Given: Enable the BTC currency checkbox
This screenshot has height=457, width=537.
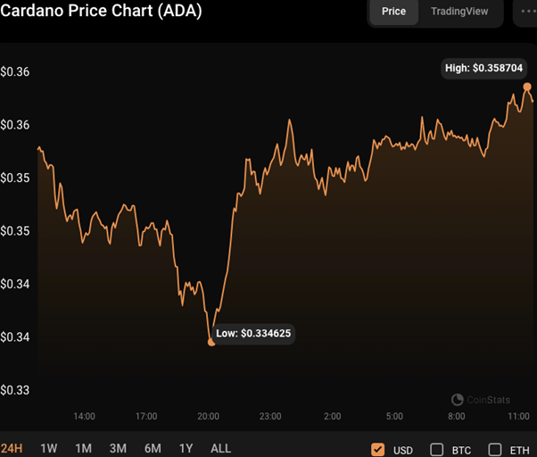Looking at the screenshot, I should click(x=437, y=449).
